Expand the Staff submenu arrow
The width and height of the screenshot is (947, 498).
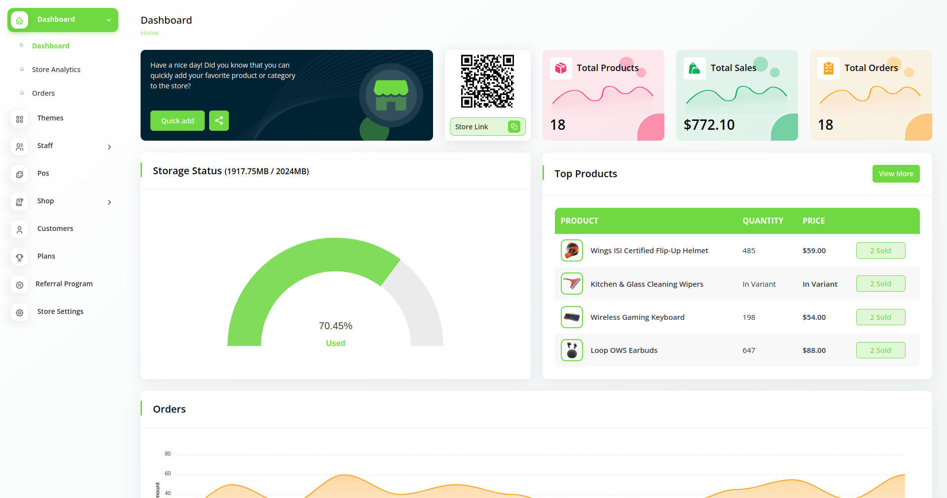109,147
